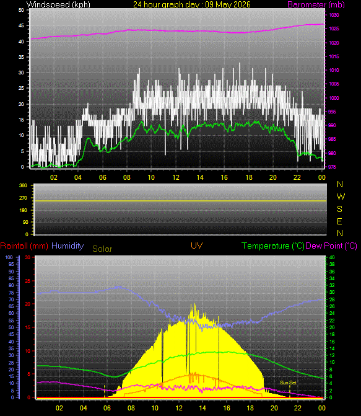This screenshot has width=361, height=416.
Task: Click the 975 barometer scale value
Action: click(x=332, y=167)
